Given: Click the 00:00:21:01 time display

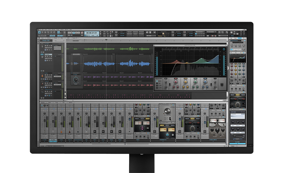Looking at the screenshot, I should (92, 33).
